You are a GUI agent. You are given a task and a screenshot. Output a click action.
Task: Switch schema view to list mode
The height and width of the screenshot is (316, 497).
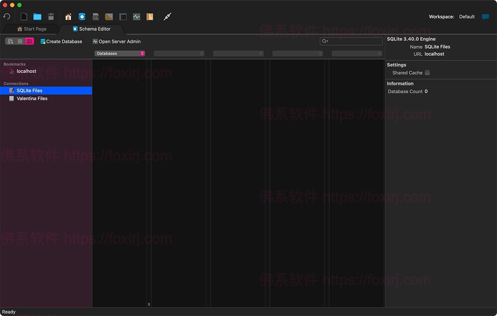(x=20, y=41)
